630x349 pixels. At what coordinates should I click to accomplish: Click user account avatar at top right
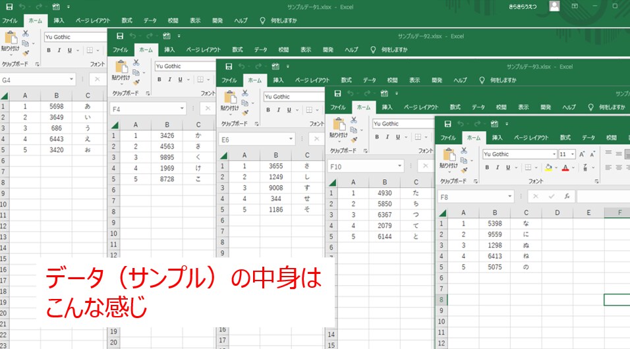[x=554, y=6]
